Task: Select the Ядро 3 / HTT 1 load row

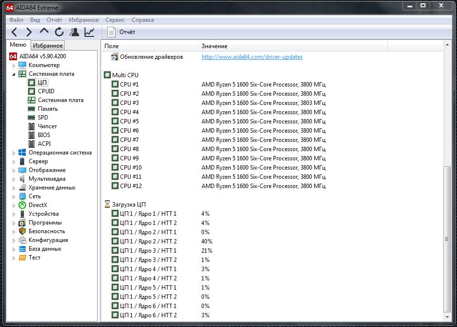Action: [x=162, y=251]
